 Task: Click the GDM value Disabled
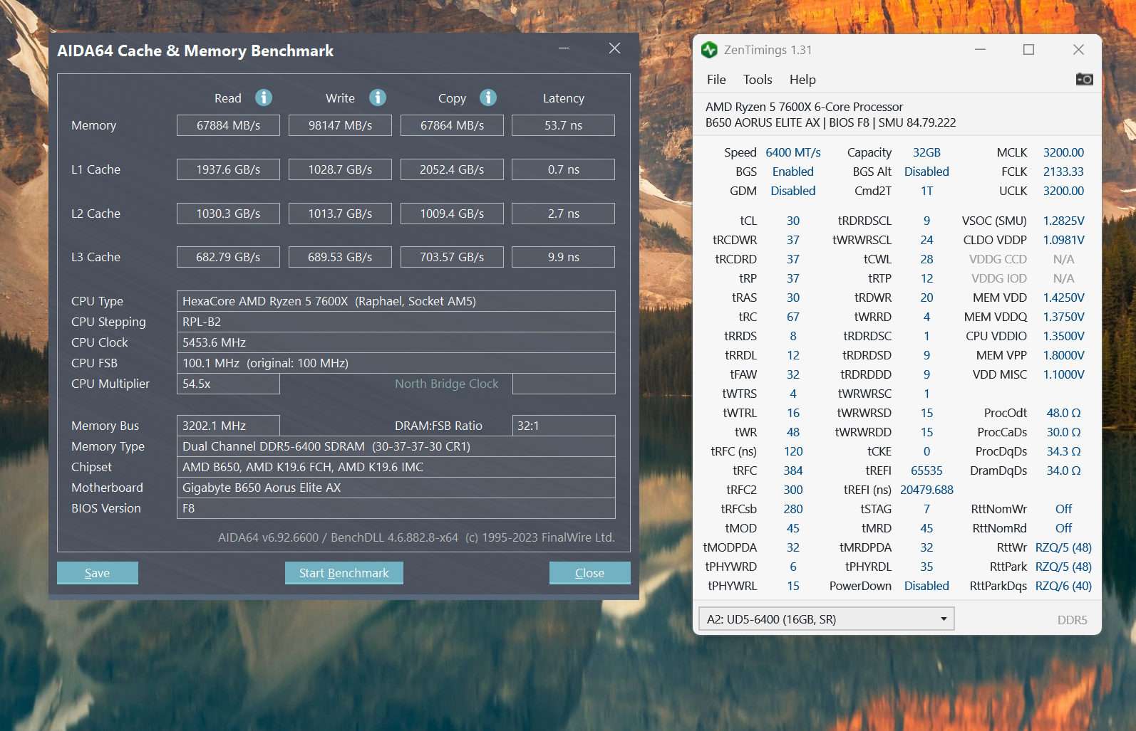coord(793,191)
